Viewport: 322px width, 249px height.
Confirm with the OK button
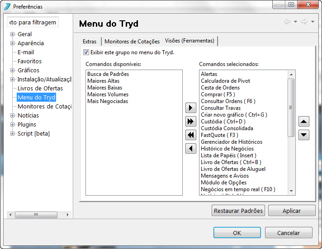tap(237, 233)
